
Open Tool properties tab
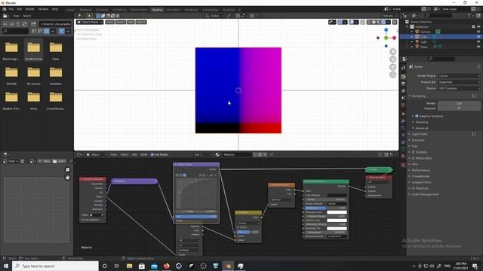pyautogui.click(x=403, y=69)
